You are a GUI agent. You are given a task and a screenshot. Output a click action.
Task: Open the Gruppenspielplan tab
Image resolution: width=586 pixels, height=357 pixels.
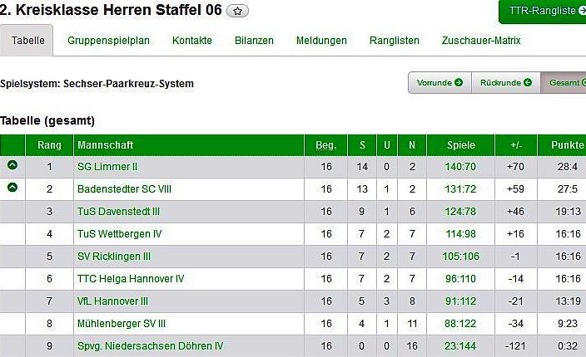point(109,41)
